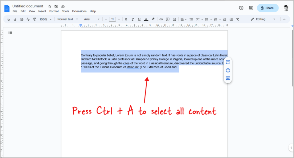The height and width of the screenshot is (158, 294).
Task: Toggle italic formatting
Action: [x=133, y=19]
